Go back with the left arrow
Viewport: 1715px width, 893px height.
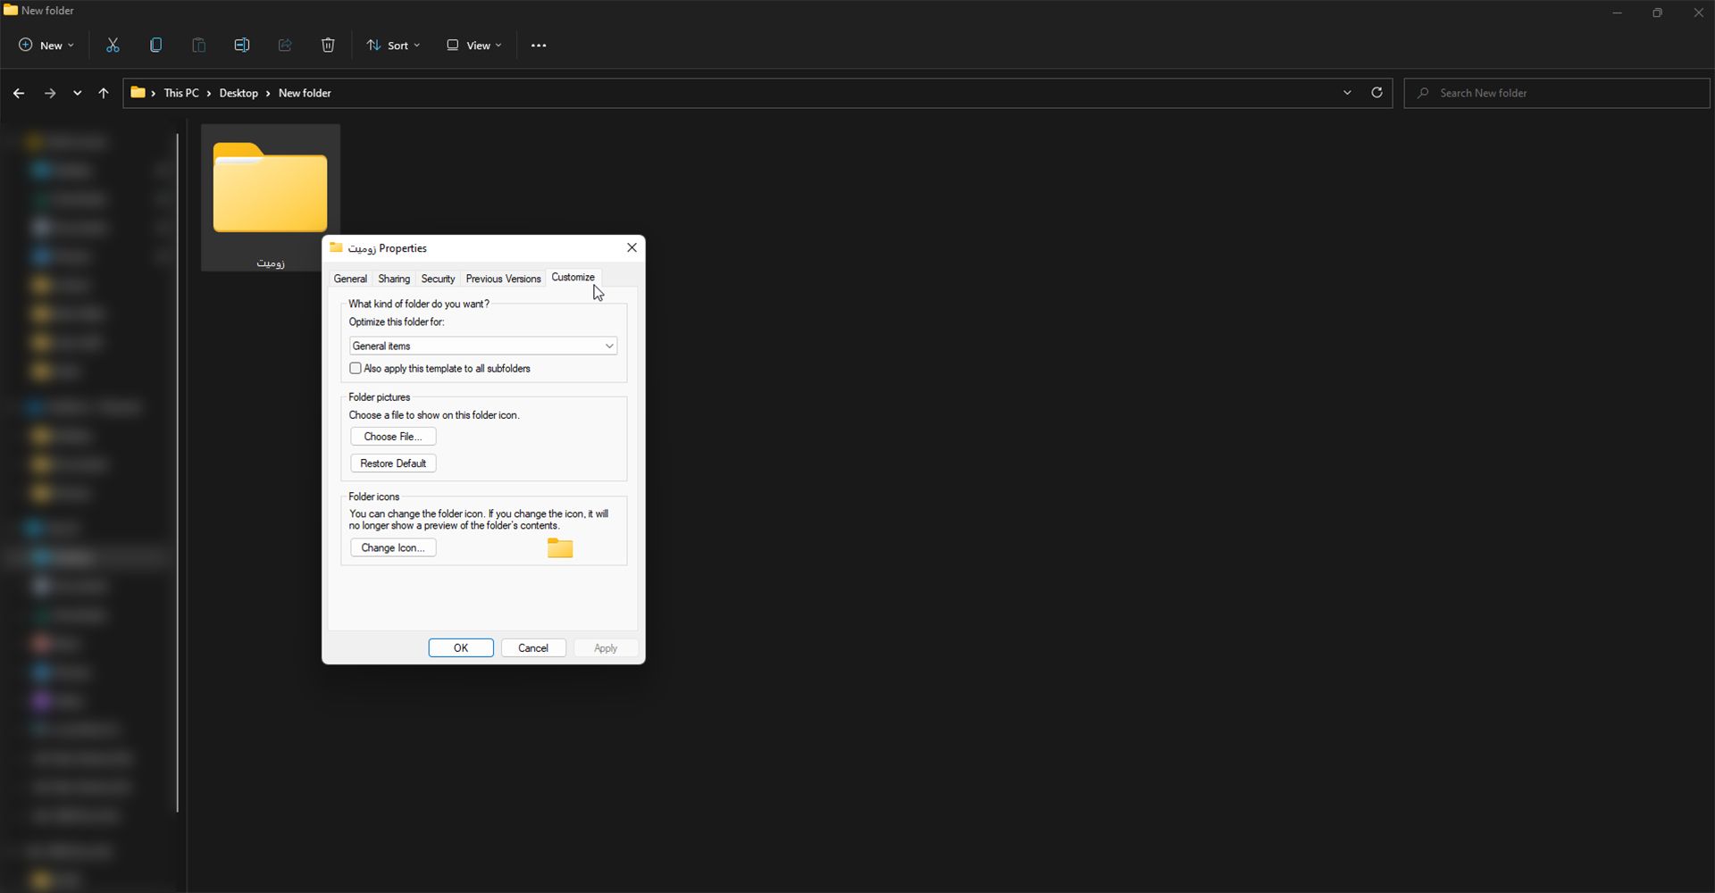click(19, 93)
